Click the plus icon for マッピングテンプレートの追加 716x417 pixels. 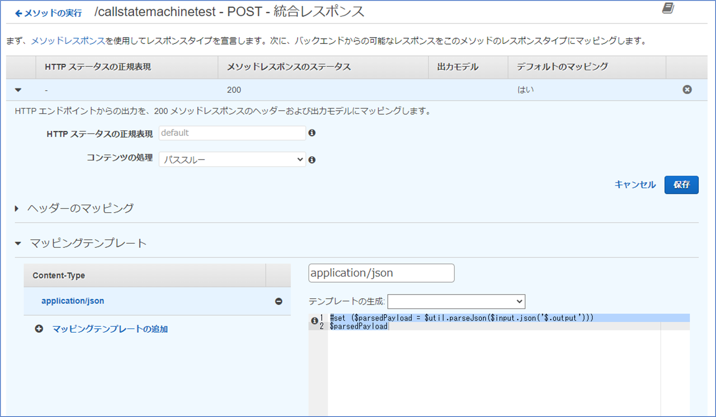pos(39,329)
